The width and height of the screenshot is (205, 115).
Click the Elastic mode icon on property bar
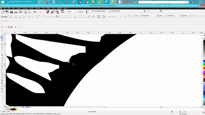99,17
